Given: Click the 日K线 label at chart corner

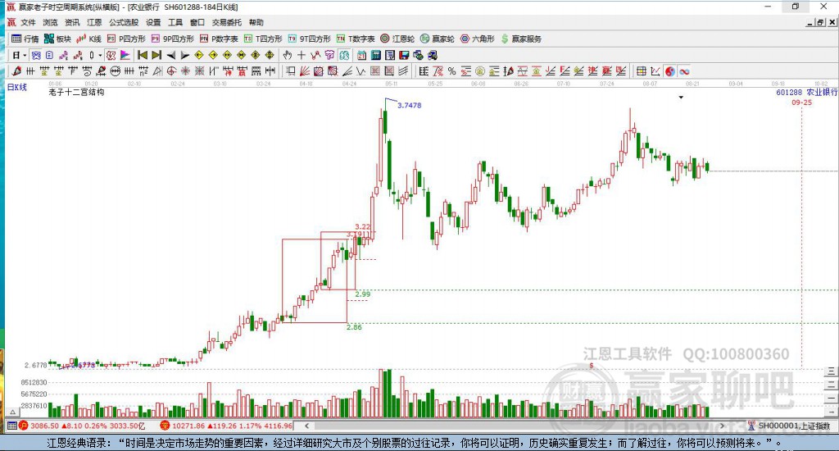Looking at the screenshot, I should (16, 87).
